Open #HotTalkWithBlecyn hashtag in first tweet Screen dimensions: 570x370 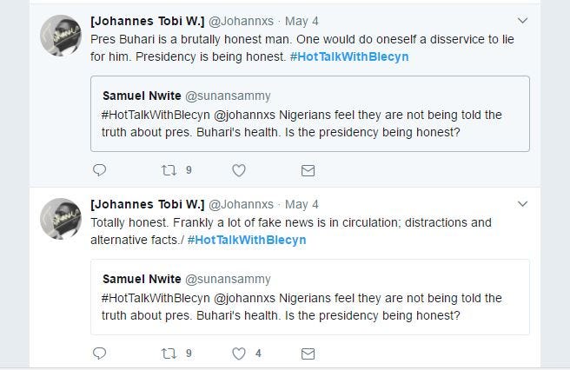(x=349, y=56)
